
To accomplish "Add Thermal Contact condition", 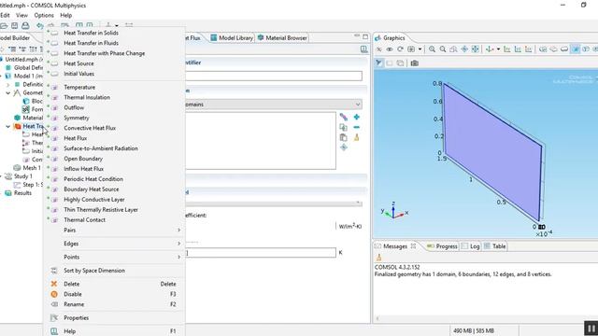I will [x=84, y=220].
